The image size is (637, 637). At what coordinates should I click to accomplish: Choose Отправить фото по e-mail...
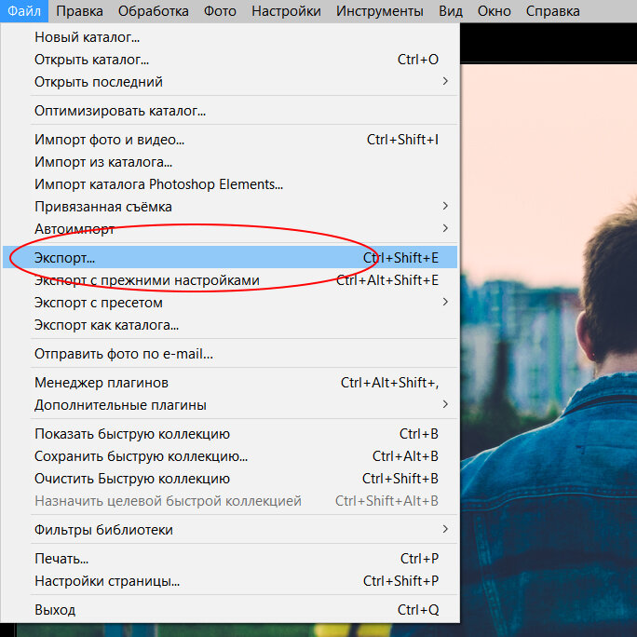(x=230, y=354)
